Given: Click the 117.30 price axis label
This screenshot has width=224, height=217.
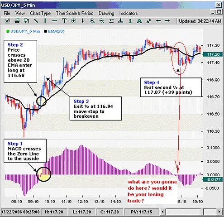Looking at the screenshot, I should tap(213, 45).
